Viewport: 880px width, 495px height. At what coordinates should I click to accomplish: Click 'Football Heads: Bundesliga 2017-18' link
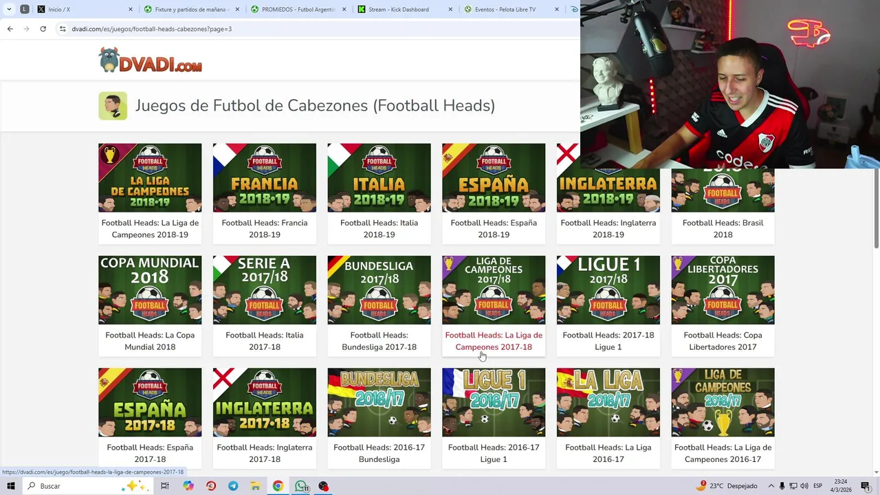click(x=379, y=341)
